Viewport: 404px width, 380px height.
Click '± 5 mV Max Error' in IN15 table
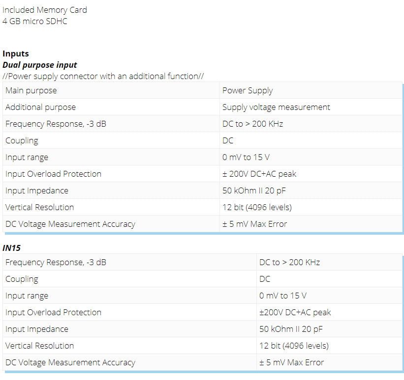click(291, 363)
